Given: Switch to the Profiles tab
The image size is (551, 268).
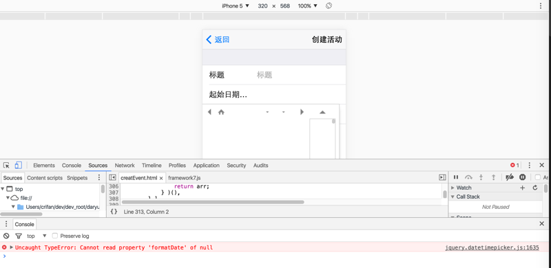Looking at the screenshot, I should (x=177, y=165).
